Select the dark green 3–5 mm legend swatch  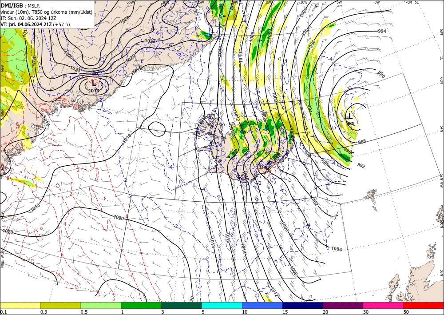(x=182, y=305)
